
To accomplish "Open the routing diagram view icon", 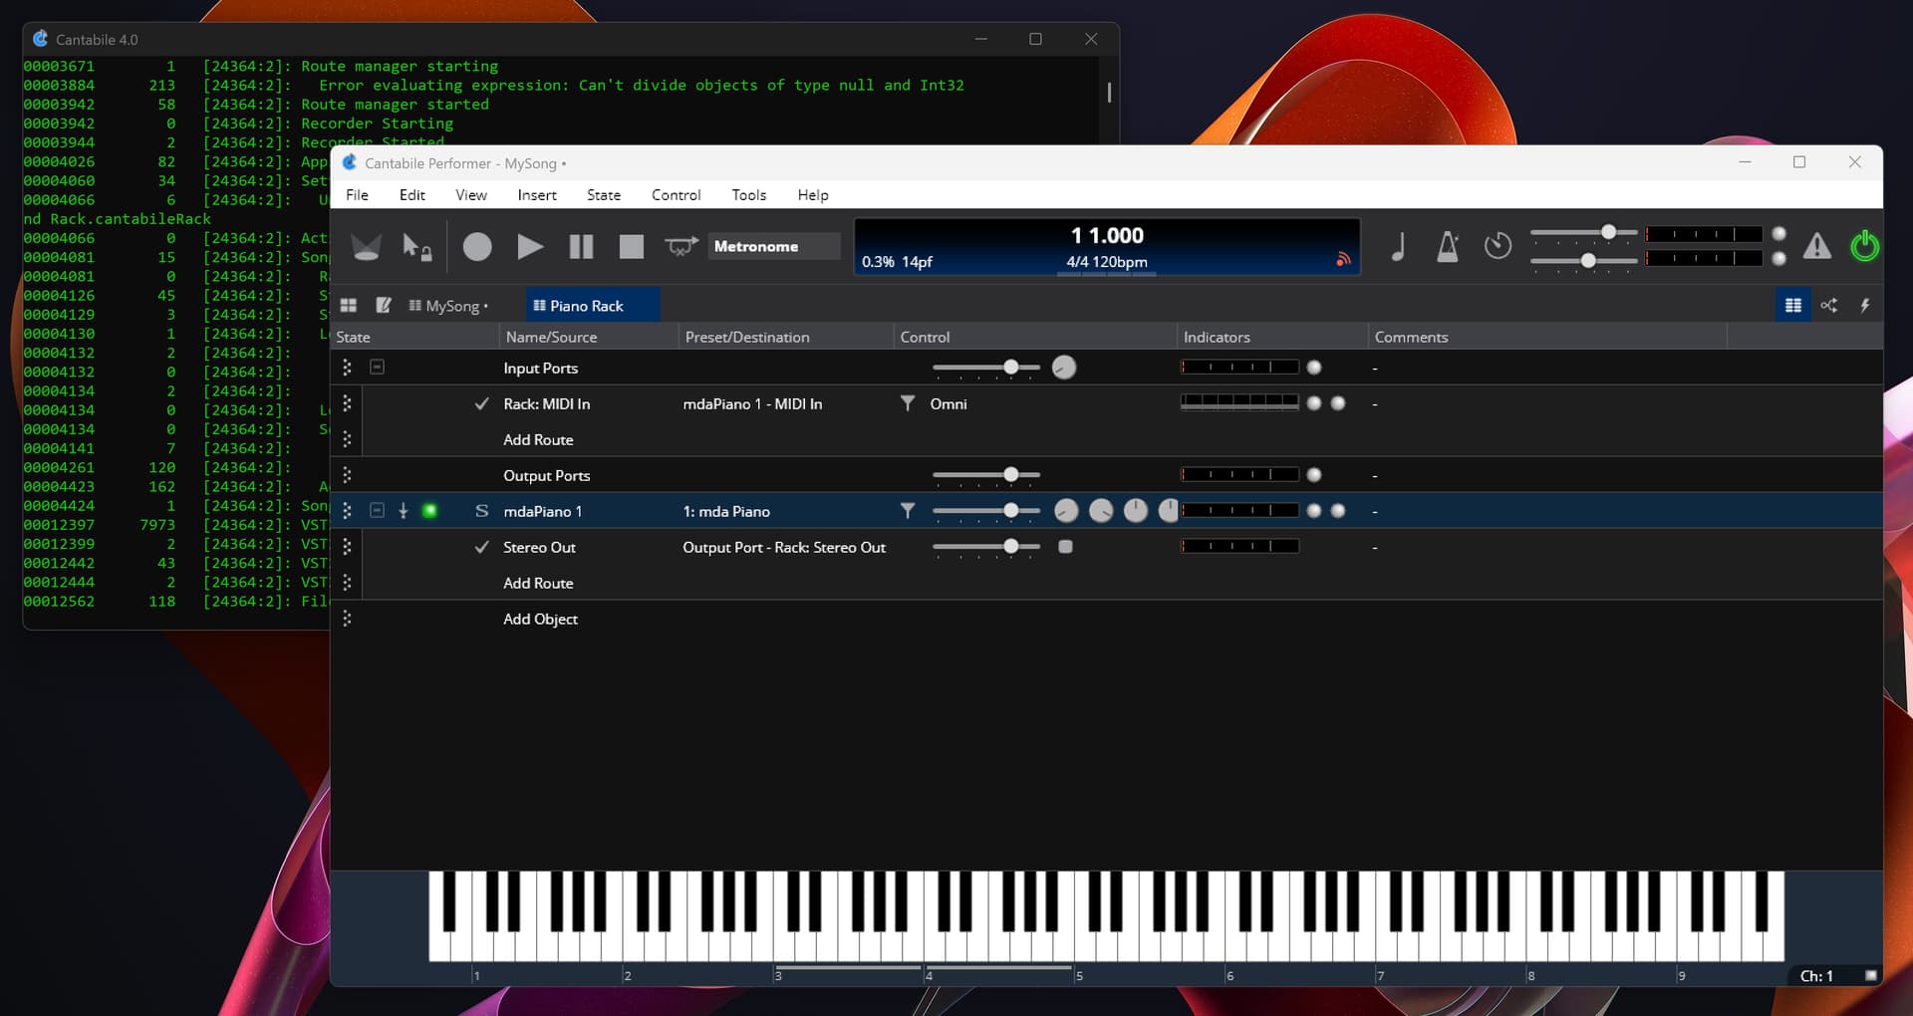I will (1828, 306).
